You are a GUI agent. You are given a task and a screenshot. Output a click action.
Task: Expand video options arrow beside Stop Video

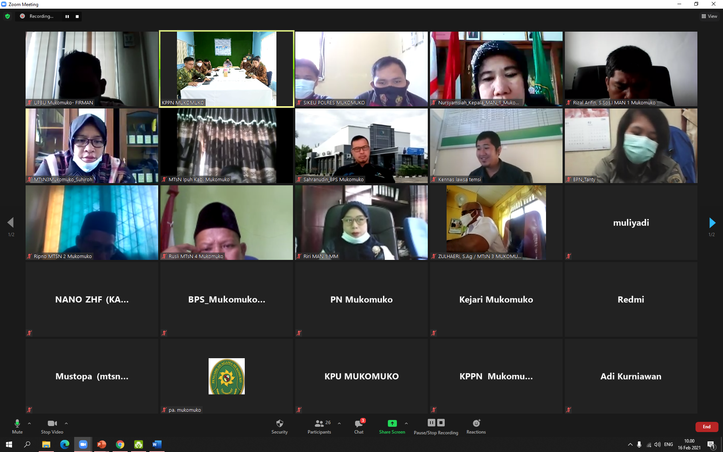coord(66,423)
